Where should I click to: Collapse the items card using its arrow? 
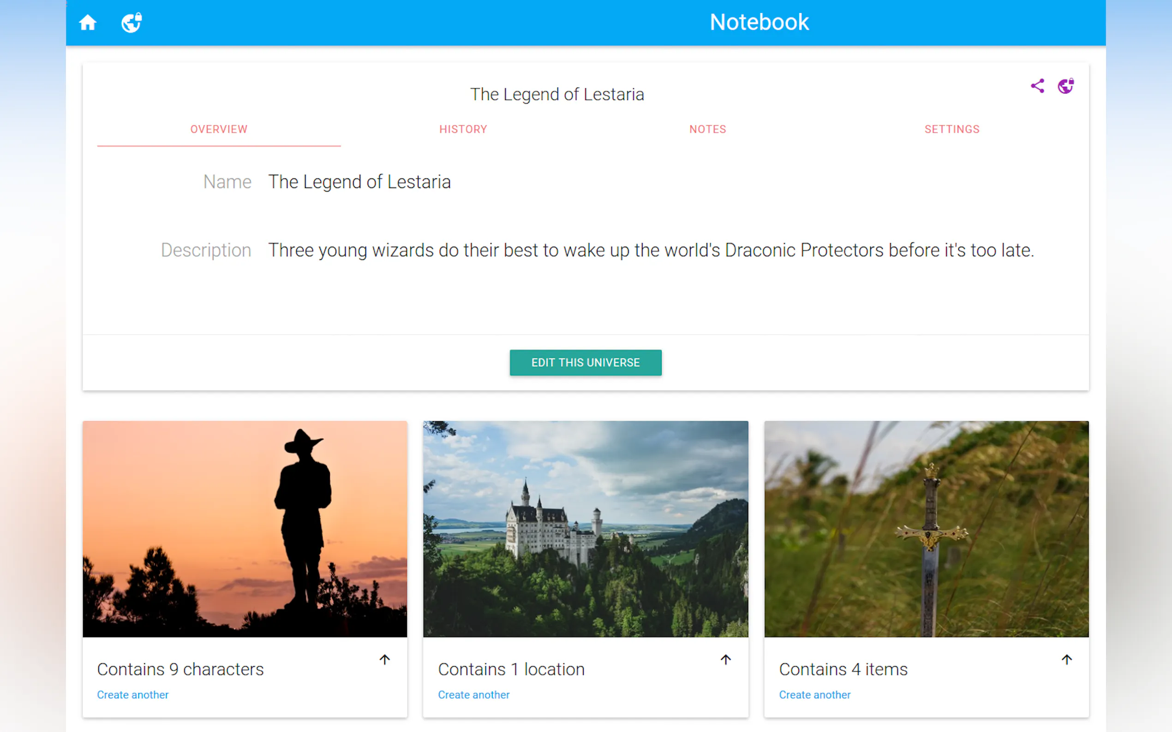click(1066, 659)
